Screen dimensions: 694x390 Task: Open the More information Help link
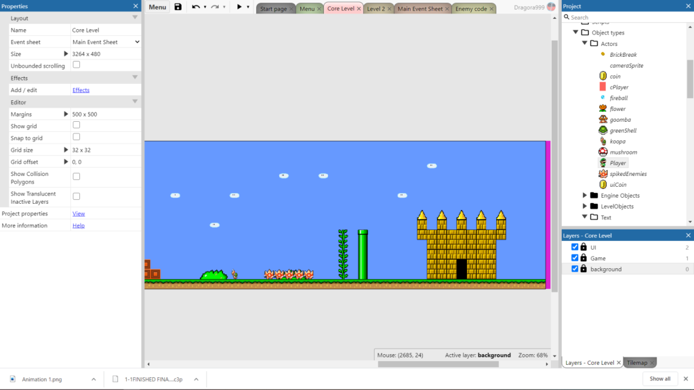[x=79, y=225]
